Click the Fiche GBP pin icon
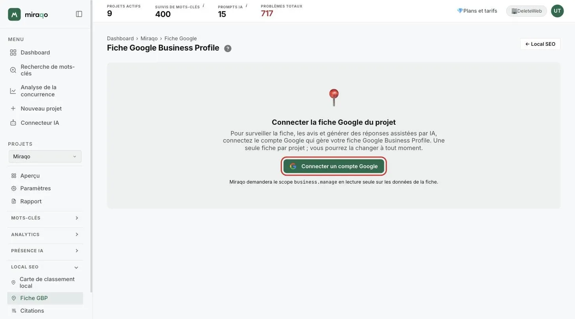 pos(14,298)
